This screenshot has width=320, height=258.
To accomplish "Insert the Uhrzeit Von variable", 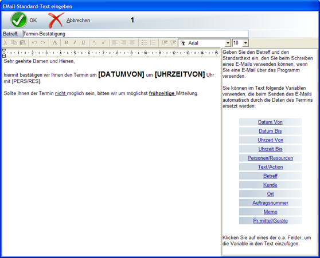I will (270, 140).
